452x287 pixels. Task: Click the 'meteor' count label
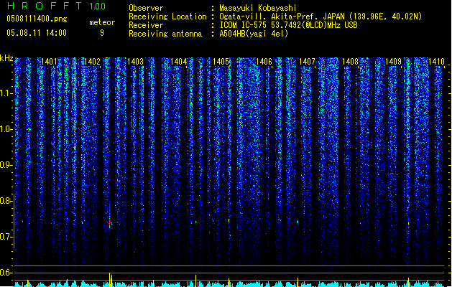(x=102, y=22)
